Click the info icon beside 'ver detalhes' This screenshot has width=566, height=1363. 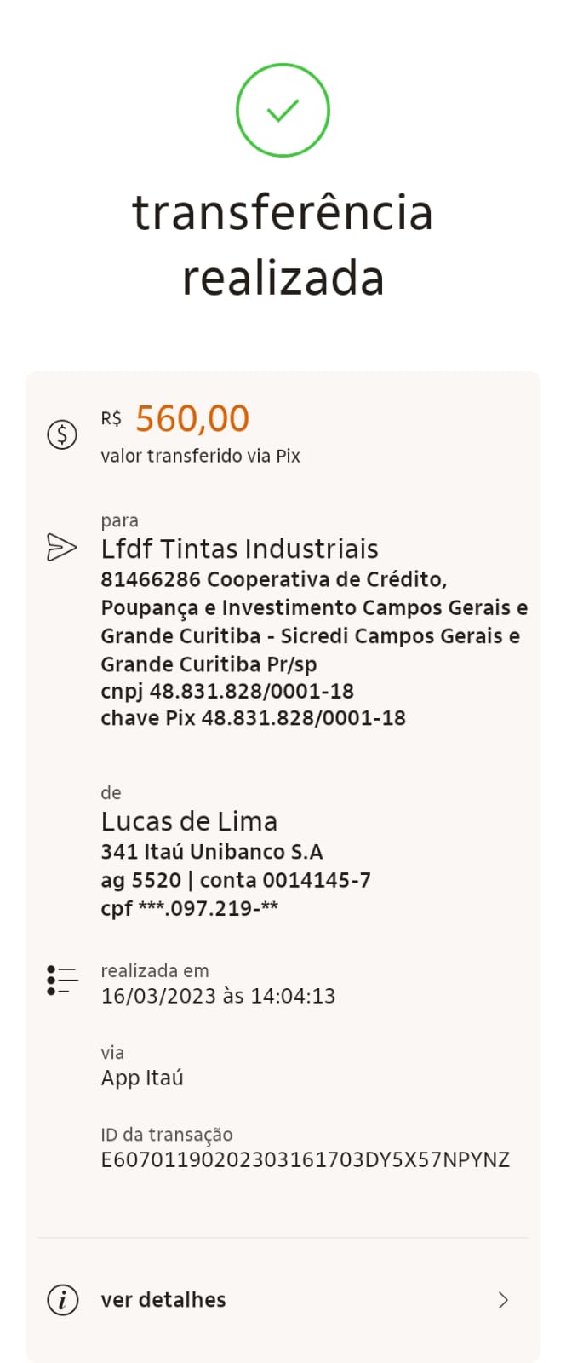click(x=62, y=1300)
